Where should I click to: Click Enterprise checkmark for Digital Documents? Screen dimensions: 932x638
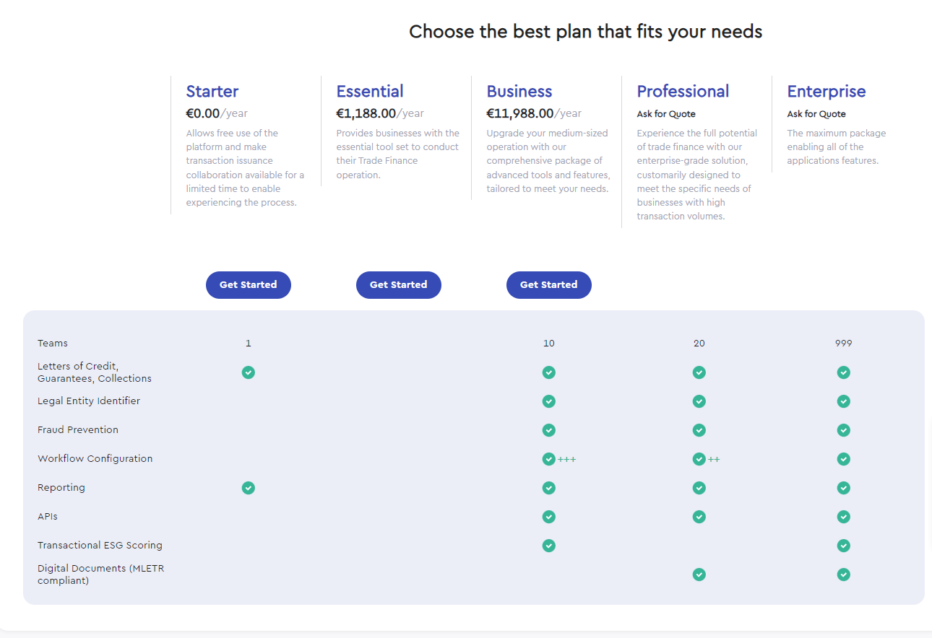tap(844, 574)
